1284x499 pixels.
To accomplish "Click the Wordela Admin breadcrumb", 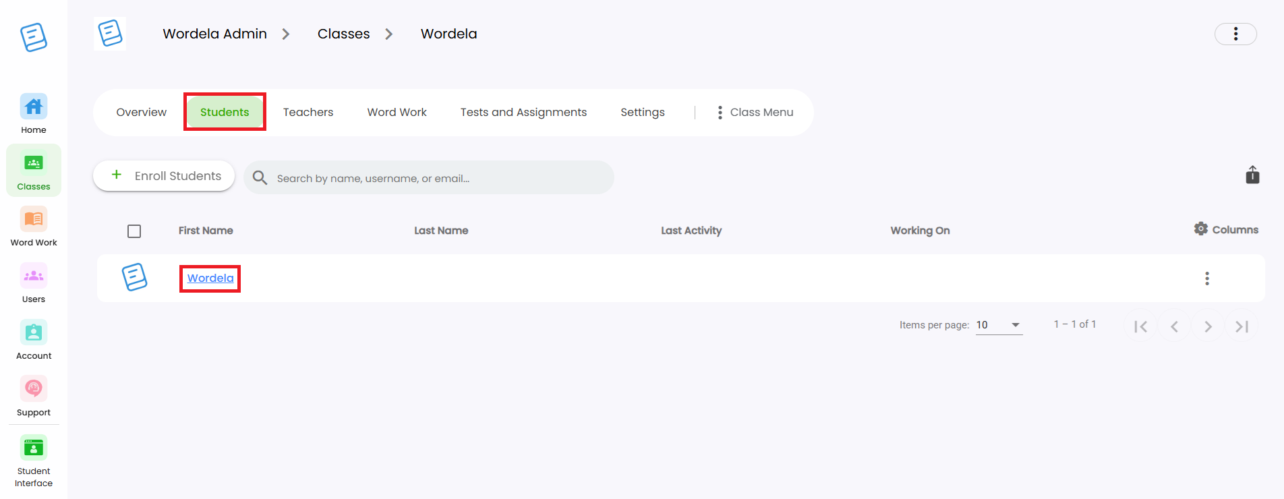I will 214,34.
